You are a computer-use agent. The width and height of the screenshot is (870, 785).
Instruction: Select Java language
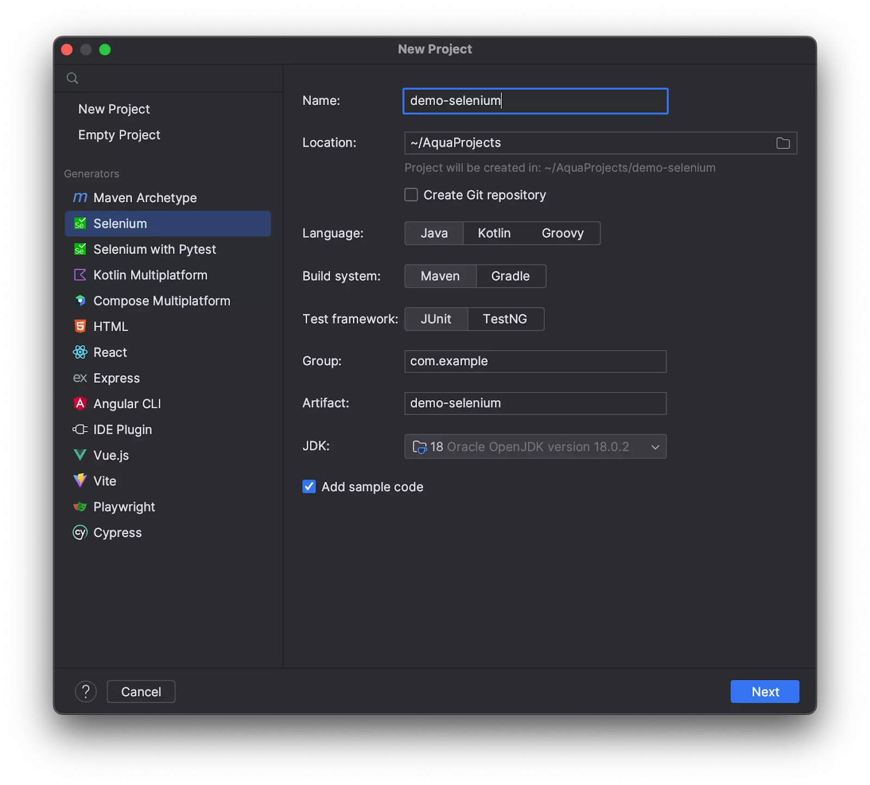[434, 233]
